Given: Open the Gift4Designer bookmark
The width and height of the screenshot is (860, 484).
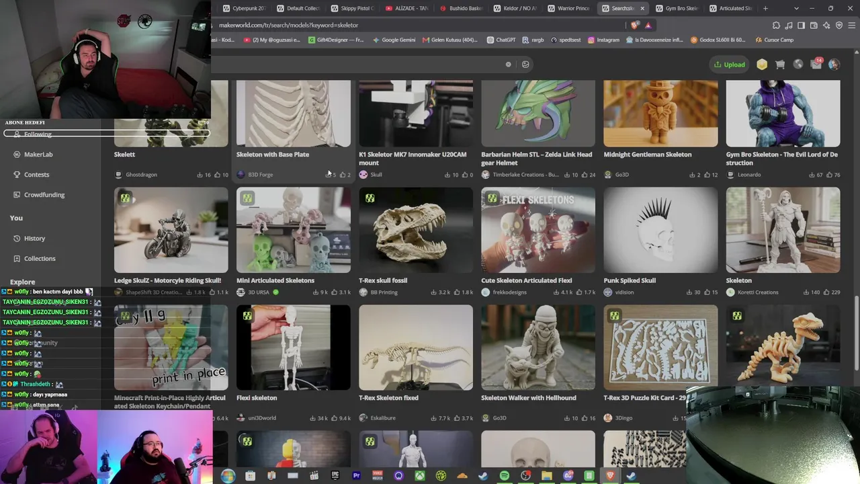Looking at the screenshot, I should tap(335, 40).
